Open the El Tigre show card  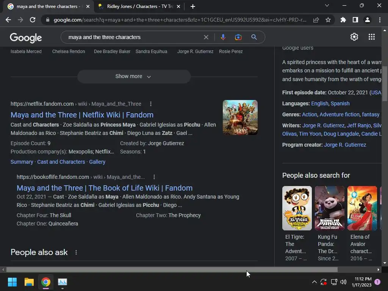tap(297, 224)
